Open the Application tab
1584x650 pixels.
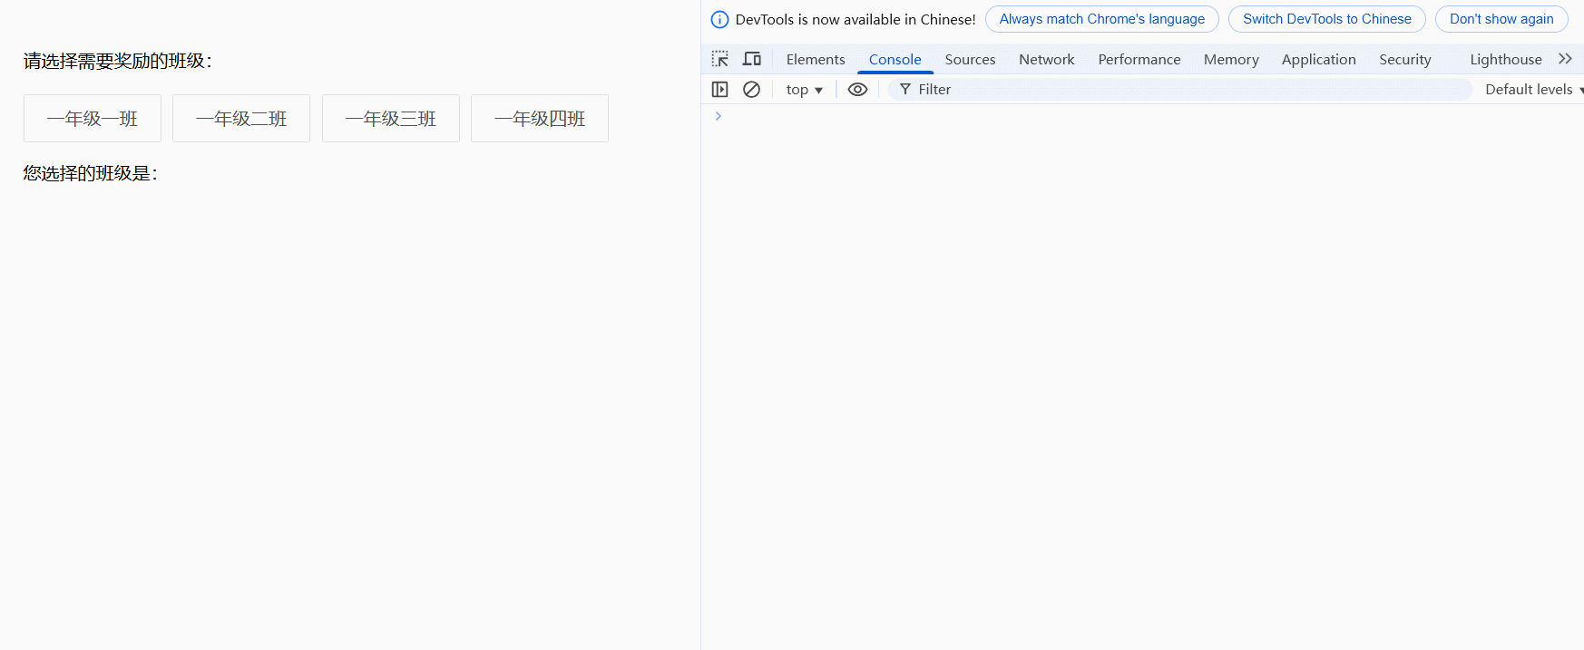point(1319,59)
